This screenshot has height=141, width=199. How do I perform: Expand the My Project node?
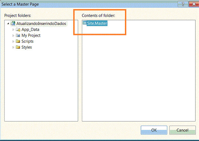tap(13, 36)
